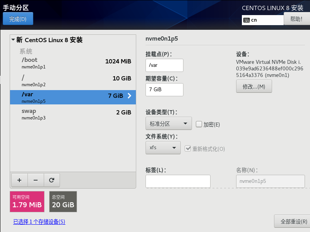Toggle the 重新格式化(O) reformat checkbox

[x=188, y=148]
